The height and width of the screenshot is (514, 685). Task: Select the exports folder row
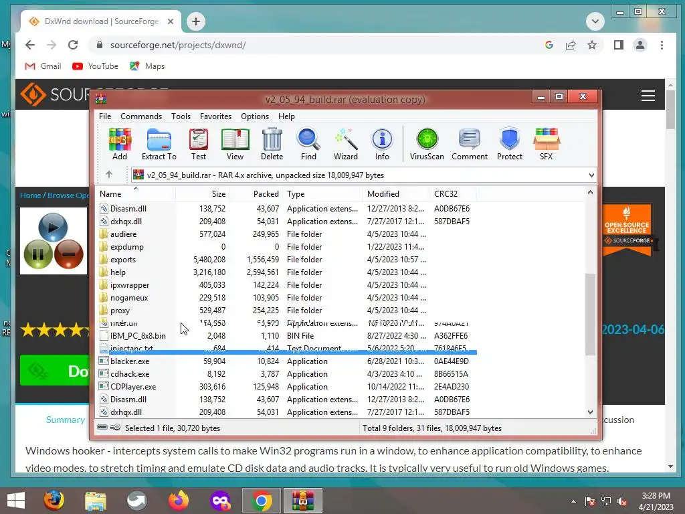tap(286, 260)
